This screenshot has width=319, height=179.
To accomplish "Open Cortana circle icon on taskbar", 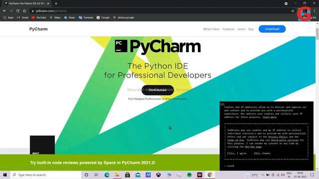I will tap(86, 175).
